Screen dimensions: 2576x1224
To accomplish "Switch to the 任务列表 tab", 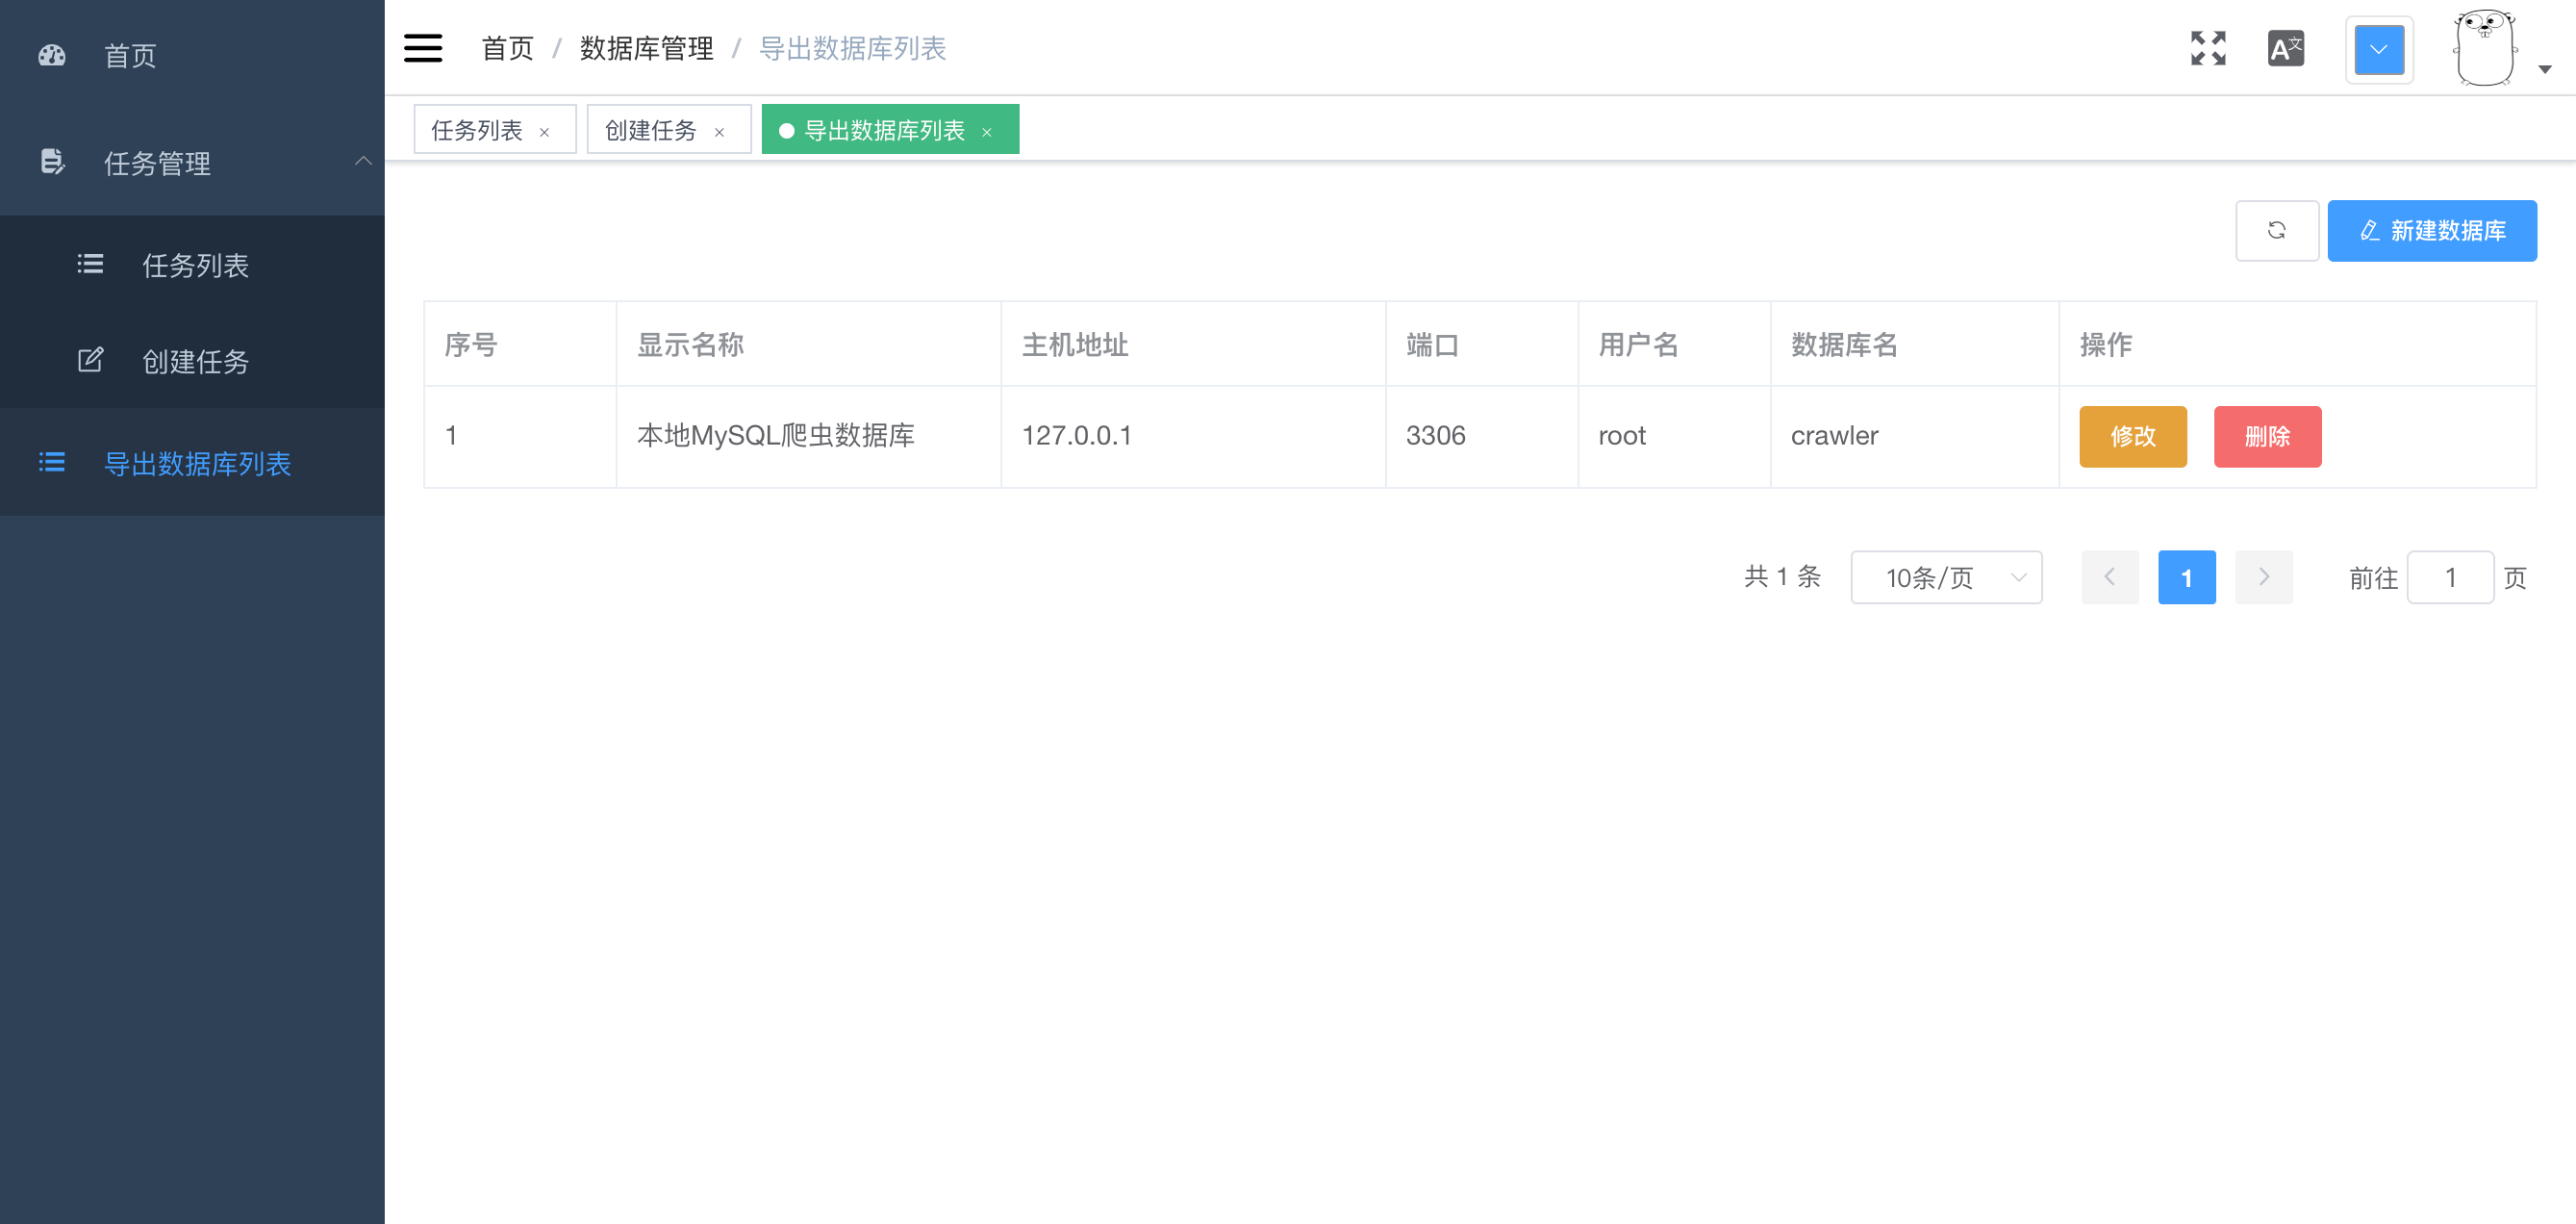I will click(477, 130).
